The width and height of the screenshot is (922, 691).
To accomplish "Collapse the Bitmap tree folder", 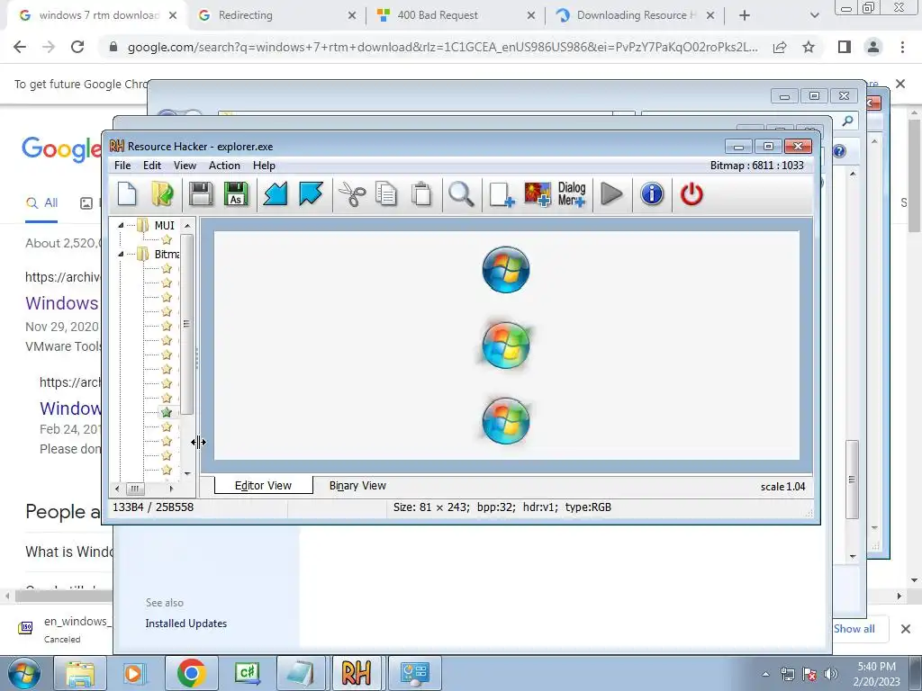I will click(x=121, y=254).
